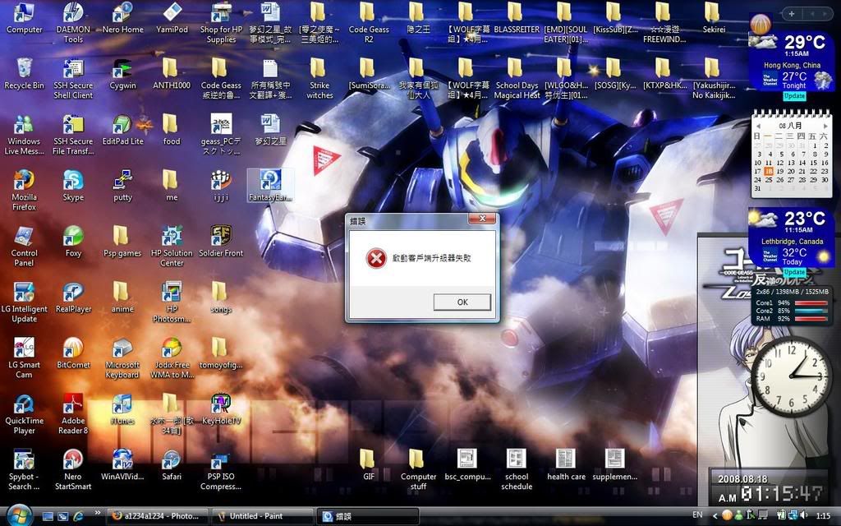Viewport: 841px width, 526px height.
Task: Click OK in the error dialog
Action: (462, 302)
